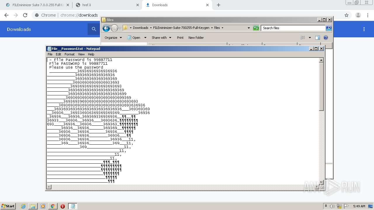This screenshot has width=374, height=210.
Task: Launch Internet Explorer from taskbar
Action: pyautogui.click(x=23, y=206)
